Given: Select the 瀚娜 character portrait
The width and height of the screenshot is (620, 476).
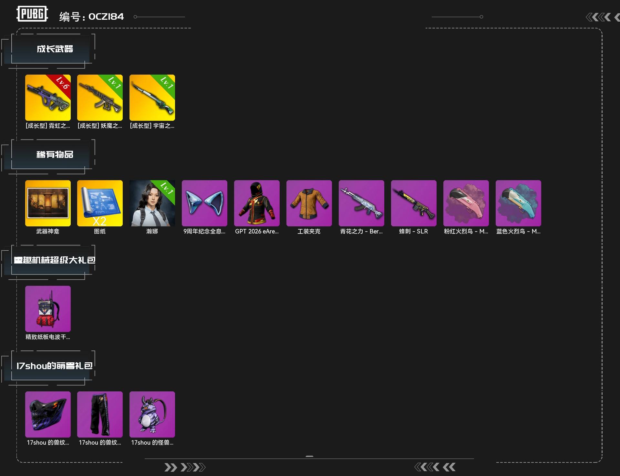Looking at the screenshot, I should 152,203.
